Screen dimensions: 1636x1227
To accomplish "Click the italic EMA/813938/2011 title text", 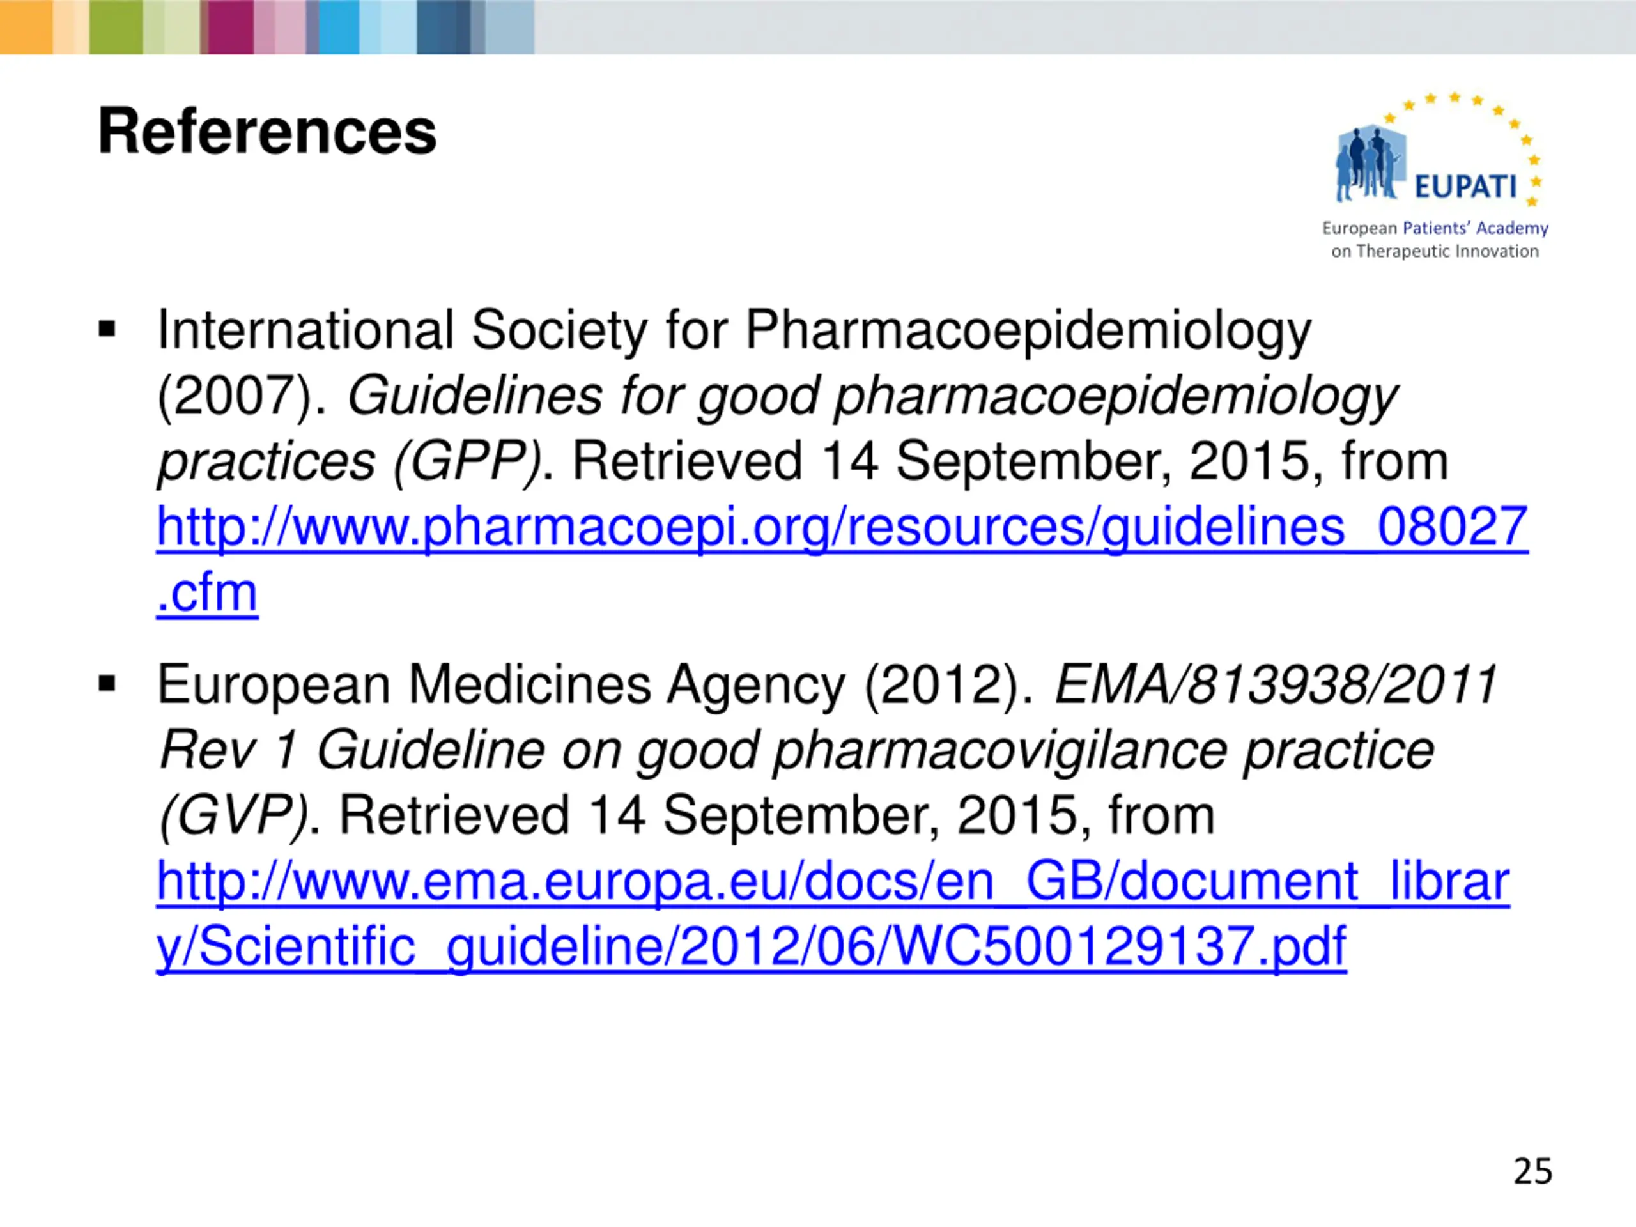I will point(1276,684).
